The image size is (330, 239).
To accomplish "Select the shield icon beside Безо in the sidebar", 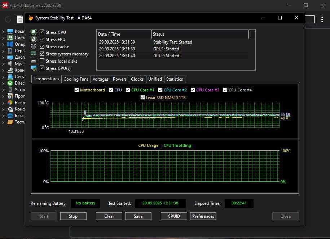I will pos(10,103).
